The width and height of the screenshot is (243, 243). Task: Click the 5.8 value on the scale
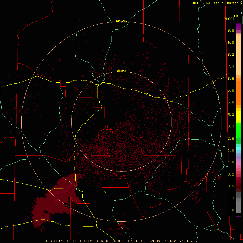(x=231, y=90)
